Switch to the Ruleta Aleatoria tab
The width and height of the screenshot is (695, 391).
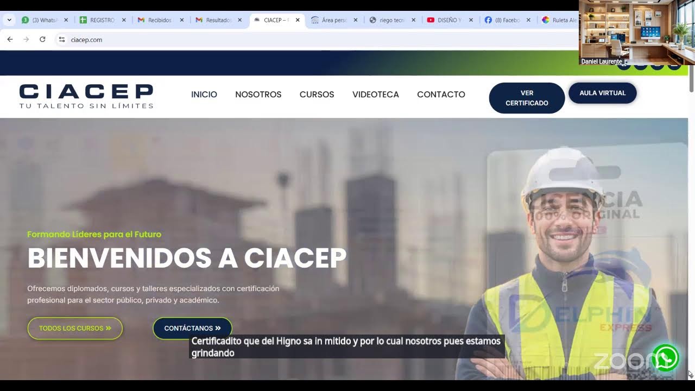point(559,20)
